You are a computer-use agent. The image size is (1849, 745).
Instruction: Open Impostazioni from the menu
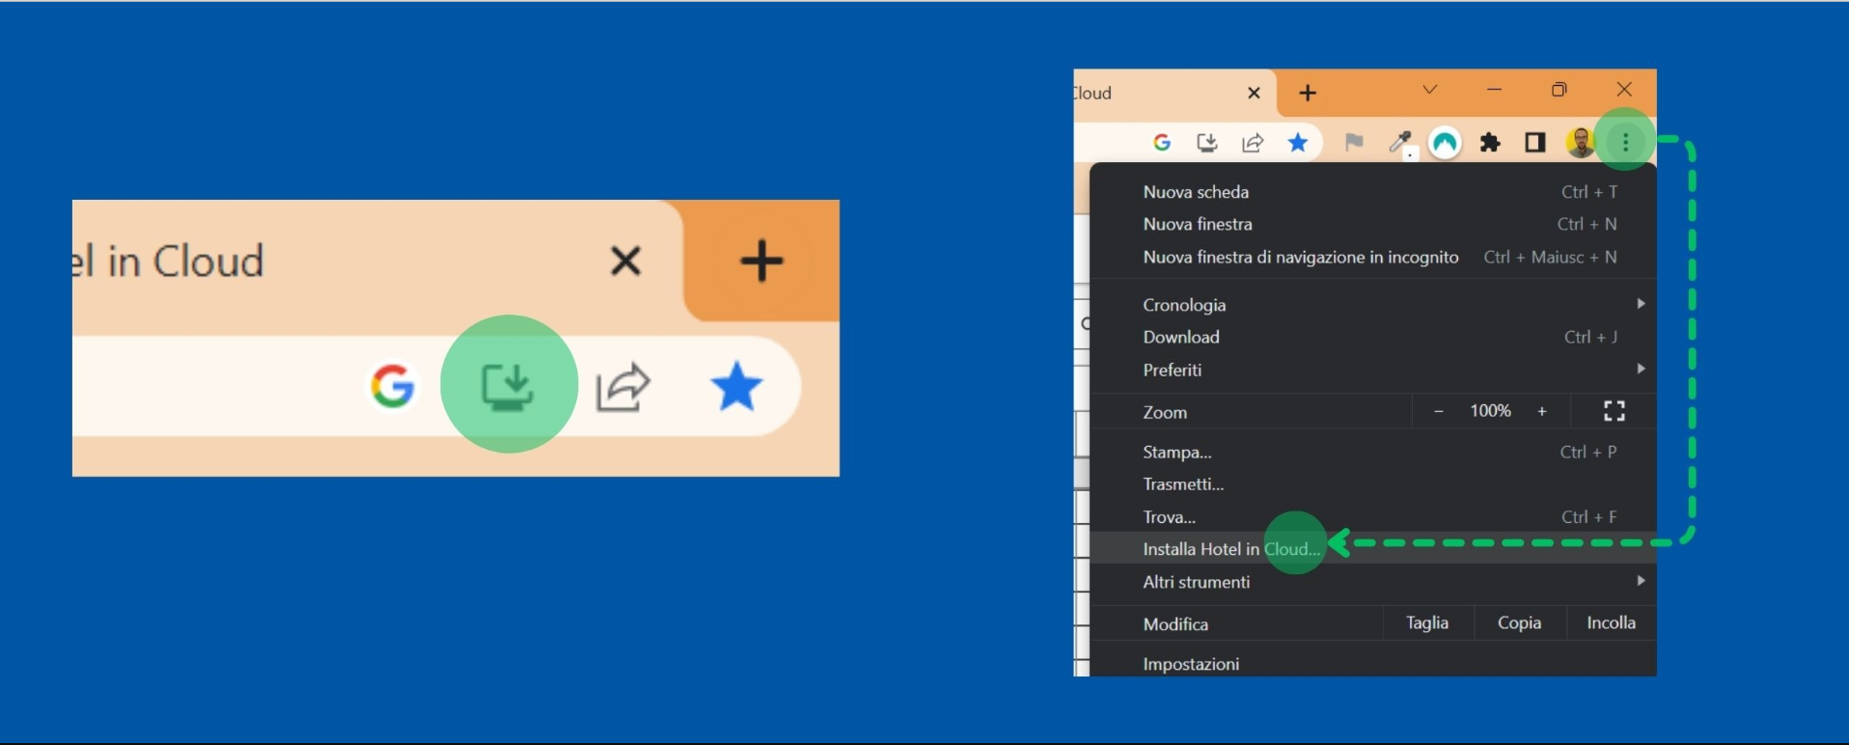(x=1191, y=664)
